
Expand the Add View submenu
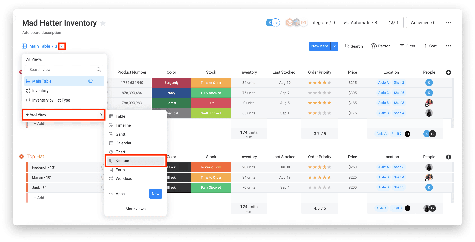[x=64, y=115]
